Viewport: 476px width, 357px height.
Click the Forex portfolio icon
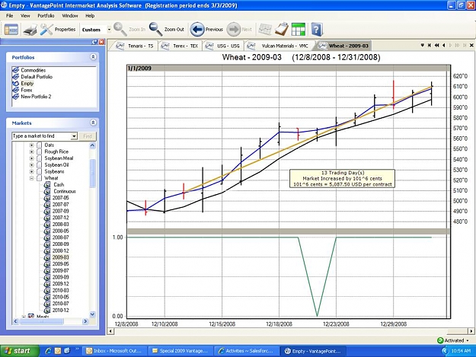[x=15, y=90]
